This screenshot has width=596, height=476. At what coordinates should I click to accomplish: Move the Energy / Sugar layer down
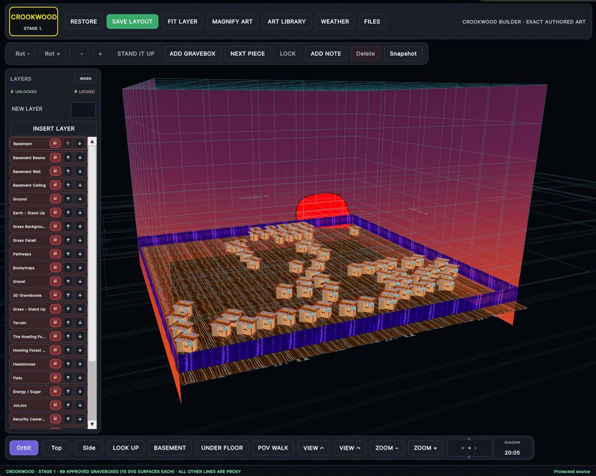(80, 391)
